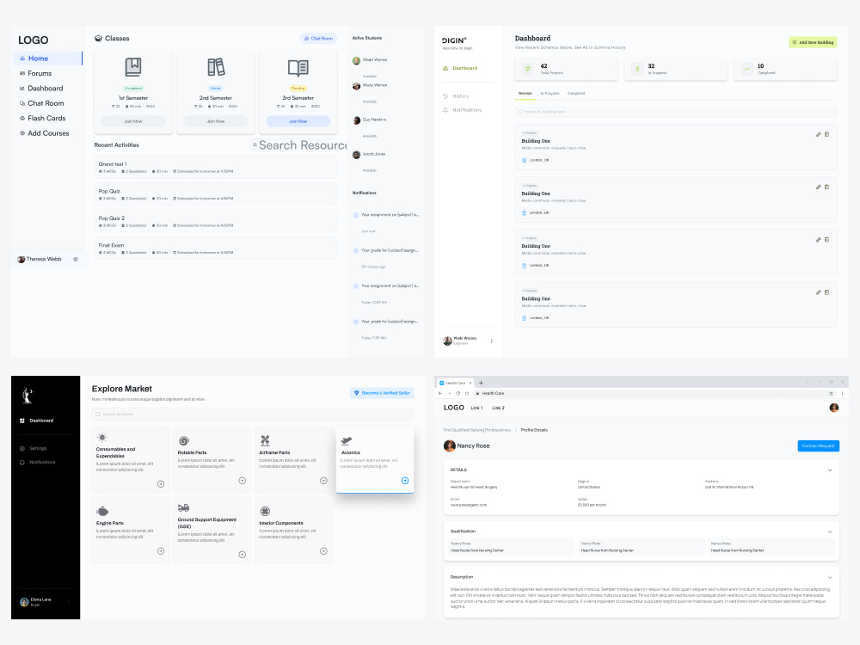Image resolution: width=860 pixels, height=645 pixels.
Task: Click the settings icon beside Theresa Webb
Action: (x=76, y=260)
